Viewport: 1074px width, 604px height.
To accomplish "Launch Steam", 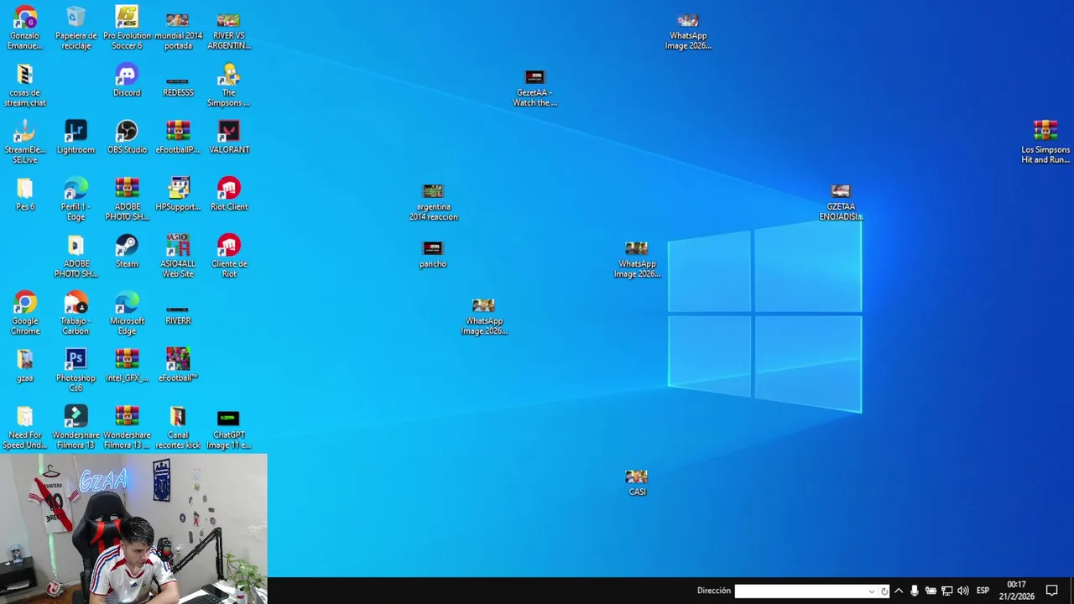I will [127, 251].
